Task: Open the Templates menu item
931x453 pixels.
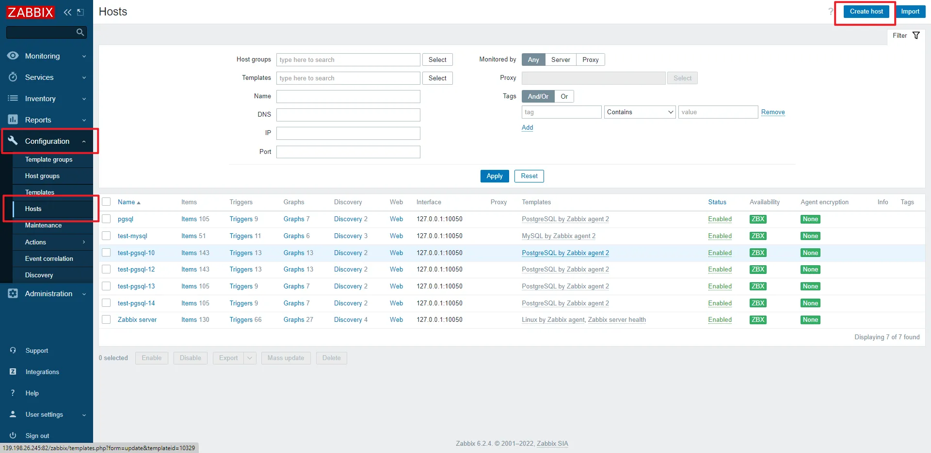Action: 40,192
